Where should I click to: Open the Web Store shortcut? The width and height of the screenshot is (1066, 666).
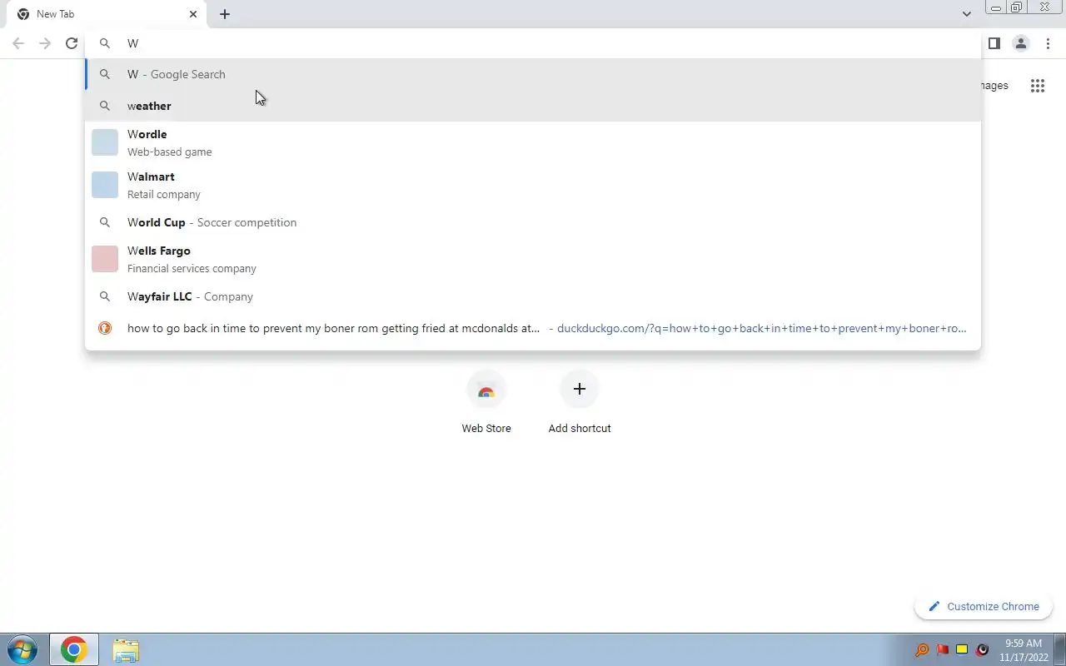(486, 404)
